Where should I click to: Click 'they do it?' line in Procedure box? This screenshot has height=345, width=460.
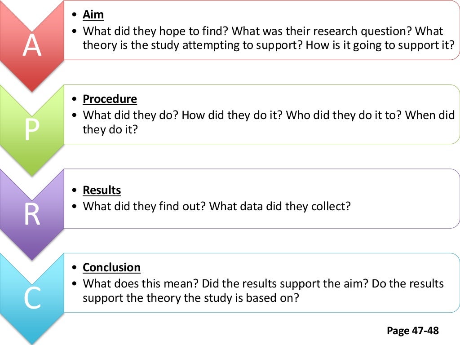coord(110,129)
